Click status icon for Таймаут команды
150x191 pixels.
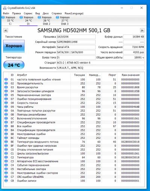pyautogui.click(x=6, y=138)
